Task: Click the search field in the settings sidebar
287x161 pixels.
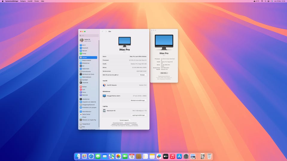Action: pyautogui.click(x=89, y=35)
